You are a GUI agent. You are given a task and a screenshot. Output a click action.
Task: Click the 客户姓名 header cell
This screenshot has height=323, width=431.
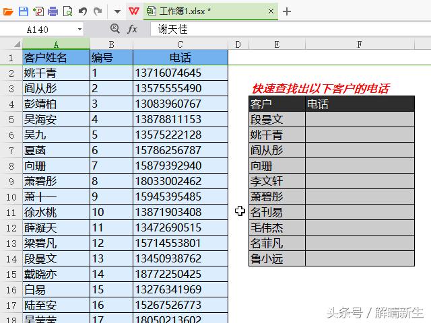[x=56, y=58]
